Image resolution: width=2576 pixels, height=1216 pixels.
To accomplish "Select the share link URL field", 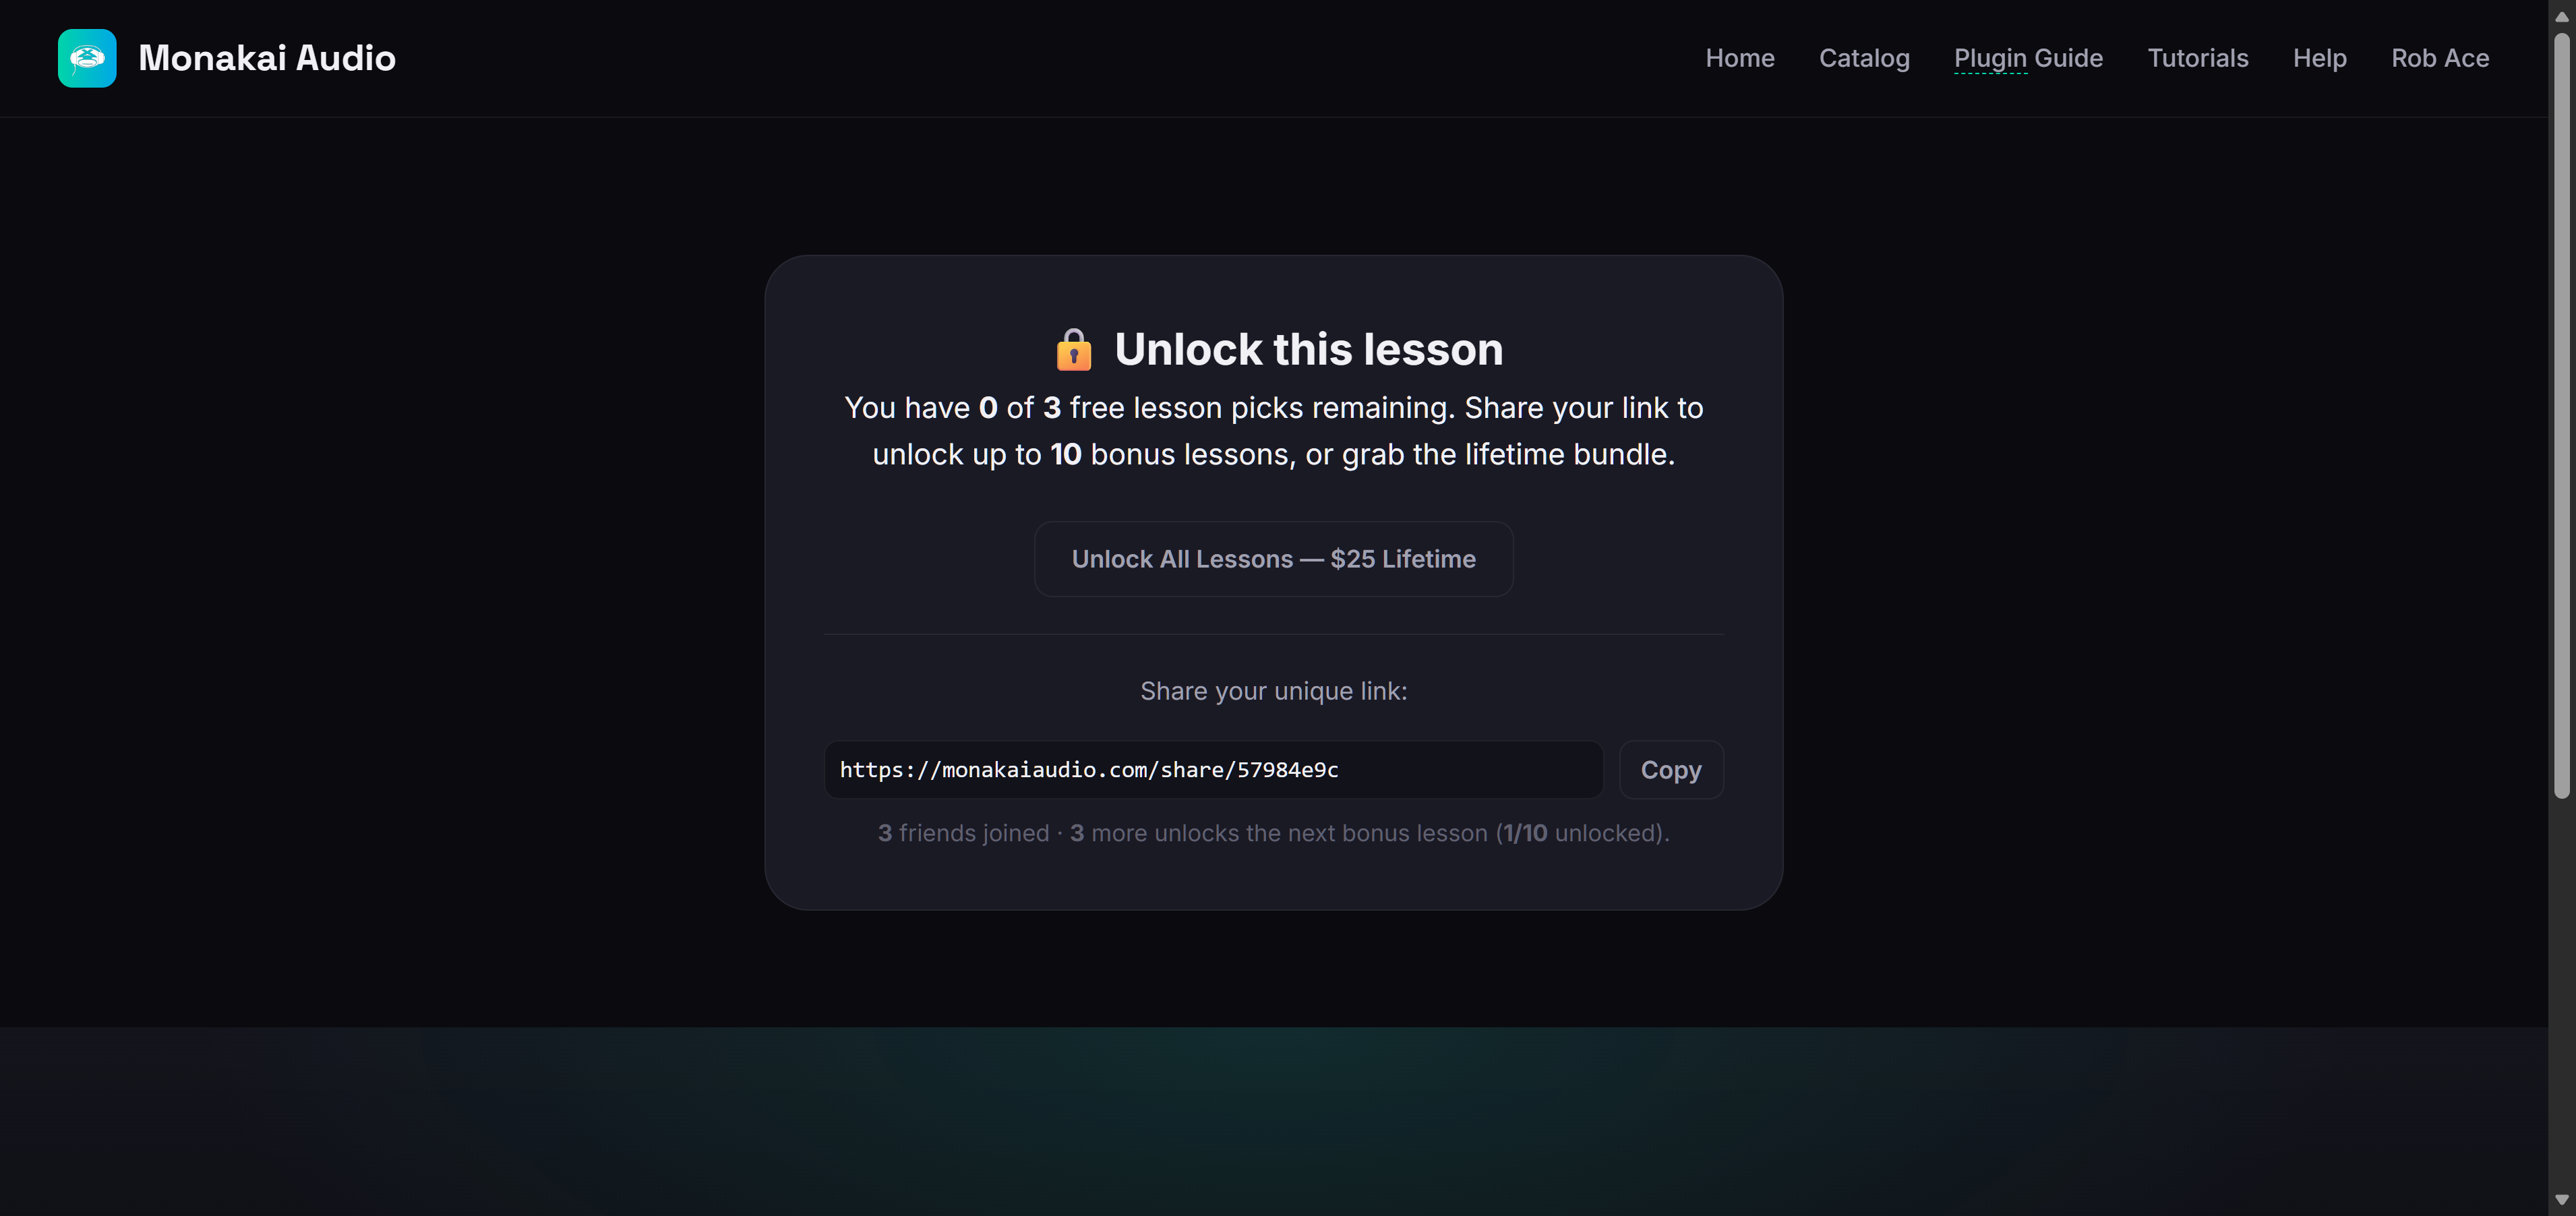I will point(1213,770).
